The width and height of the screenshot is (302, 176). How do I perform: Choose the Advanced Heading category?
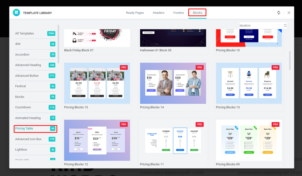35,65
